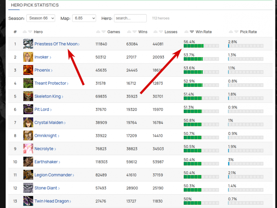Select losses value 34503
This screenshot has width=277, height=208.
coord(158,149)
